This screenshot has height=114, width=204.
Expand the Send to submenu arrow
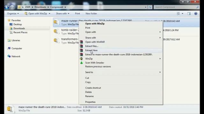click(x=160, y=72)
